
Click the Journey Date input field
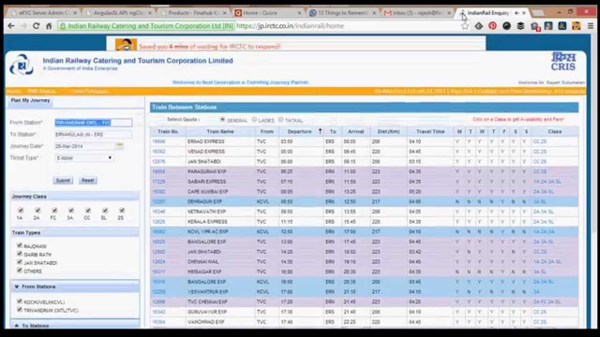85,146
